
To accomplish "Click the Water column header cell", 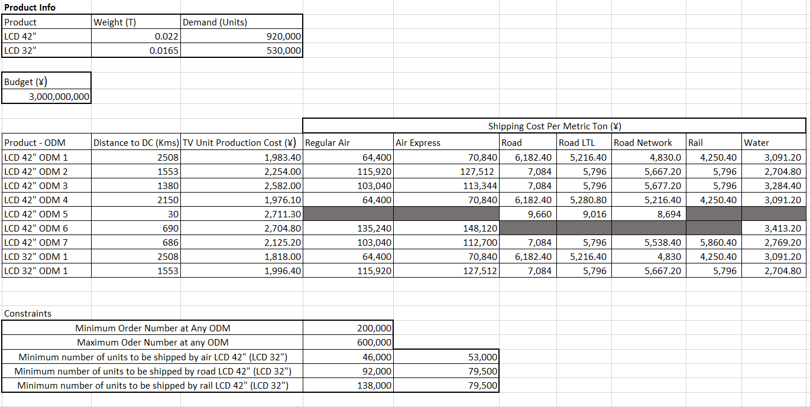I will (754, 142).
